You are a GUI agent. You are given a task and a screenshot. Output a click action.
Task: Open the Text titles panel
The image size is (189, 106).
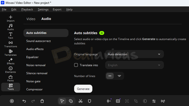[x=10, y=36]
